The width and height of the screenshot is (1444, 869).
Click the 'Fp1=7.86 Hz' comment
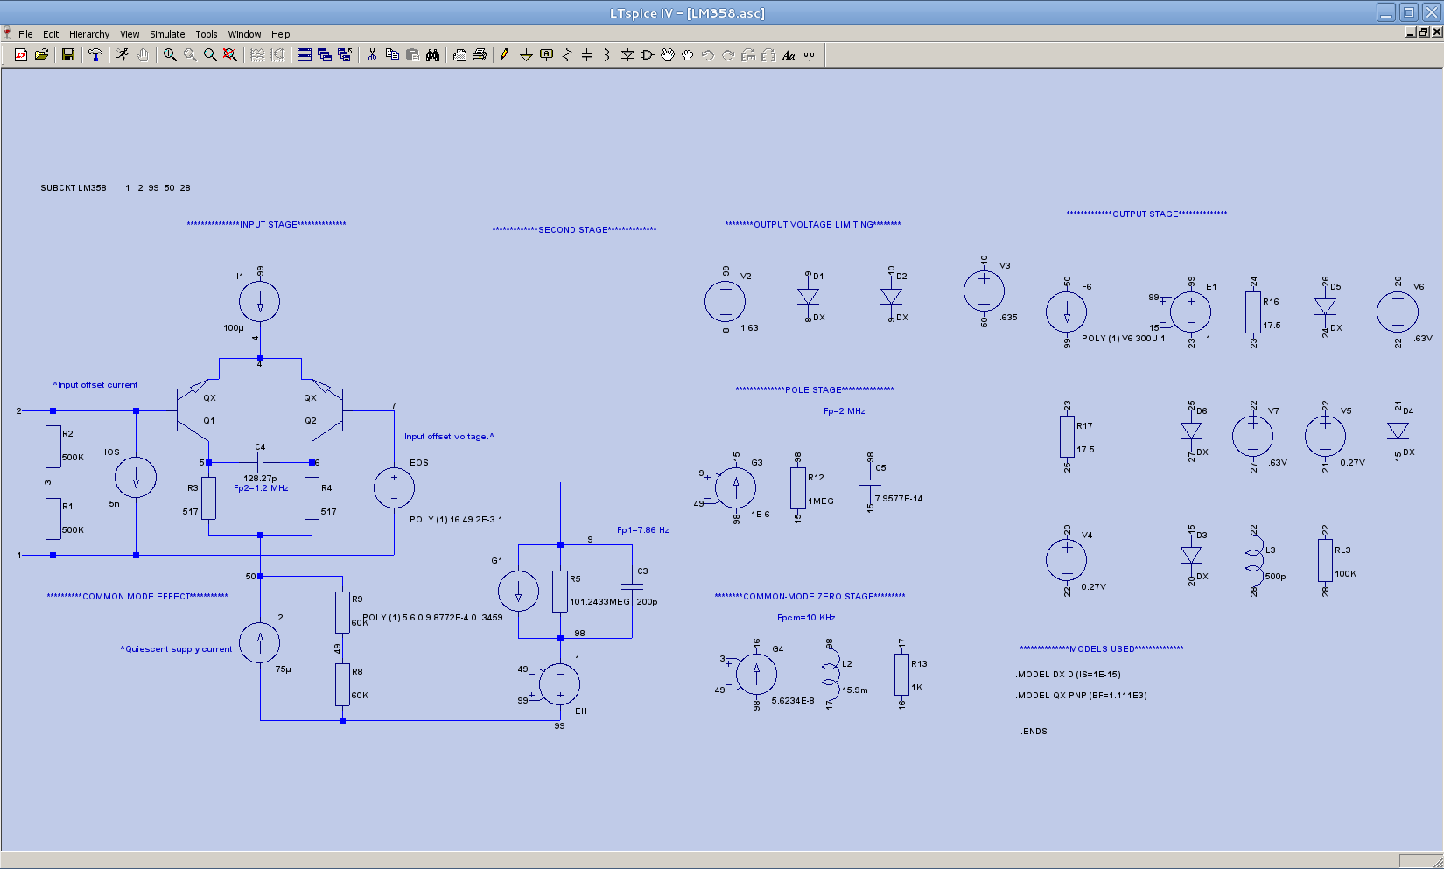pos(643,530)
